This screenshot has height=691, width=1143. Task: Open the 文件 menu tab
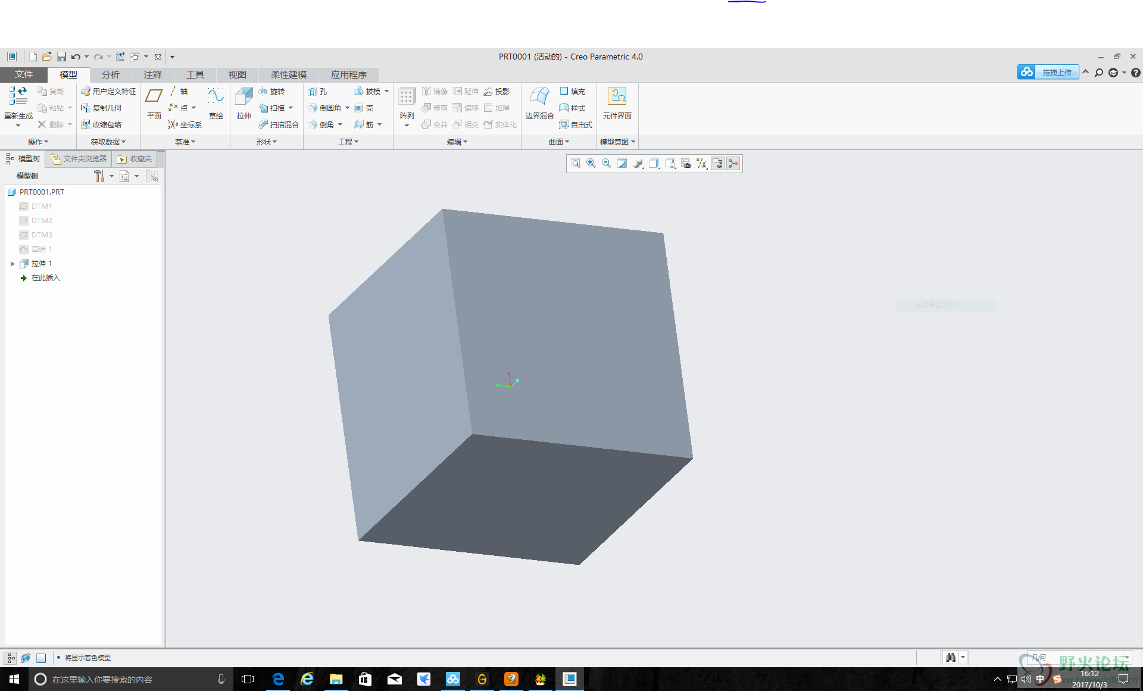(x=24, y=74)
